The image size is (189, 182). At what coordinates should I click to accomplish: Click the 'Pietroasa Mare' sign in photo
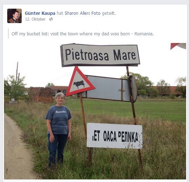pos(100,55)
